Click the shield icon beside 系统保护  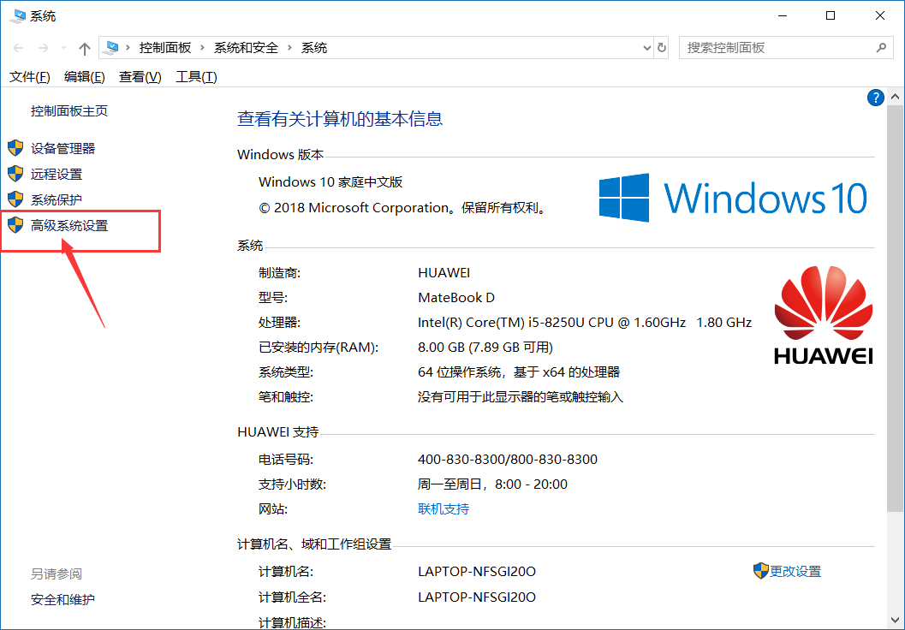(15, 199)
